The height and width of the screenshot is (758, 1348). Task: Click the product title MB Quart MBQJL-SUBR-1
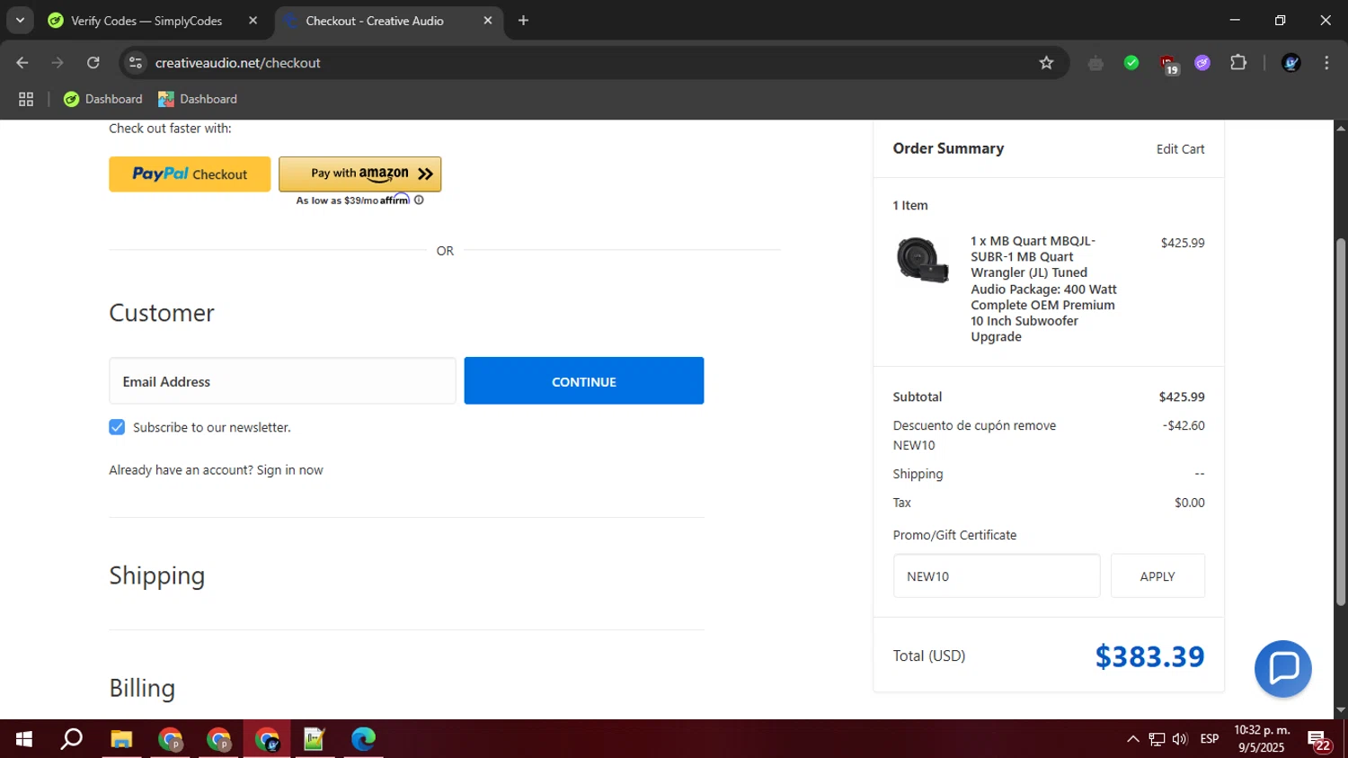[x=1043, y=289]
